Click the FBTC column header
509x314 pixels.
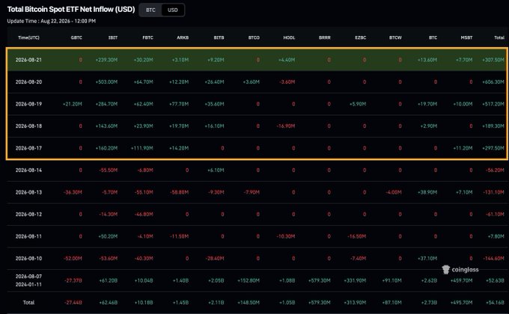[x=147, y=37]
